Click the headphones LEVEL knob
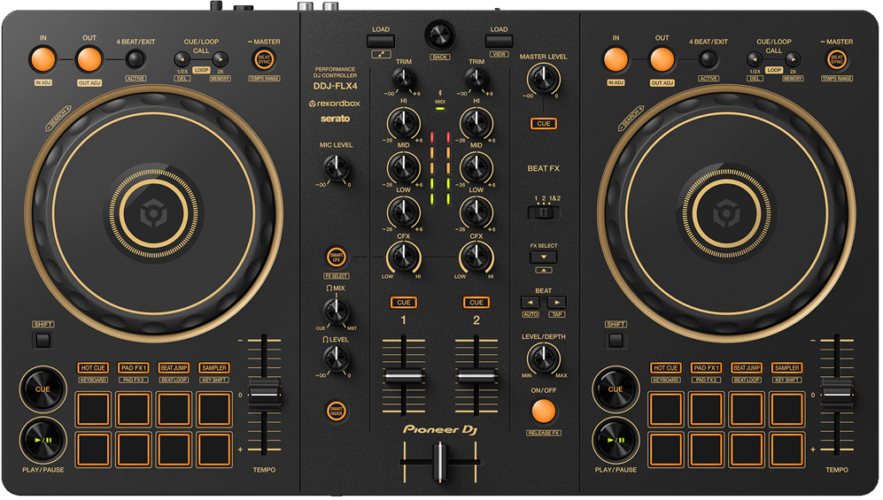 point(336,358)
